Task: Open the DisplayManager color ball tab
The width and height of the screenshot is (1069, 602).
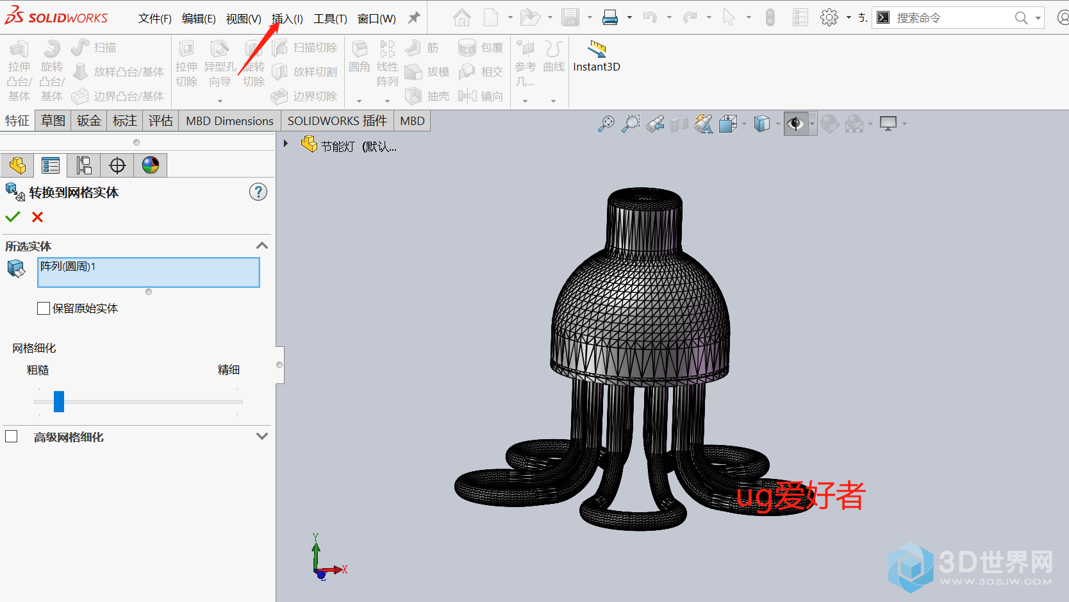Action: point(151,165)
